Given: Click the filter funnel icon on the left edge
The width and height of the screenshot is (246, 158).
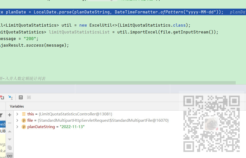Looking at the screenshot, I should tap(2, 115).
